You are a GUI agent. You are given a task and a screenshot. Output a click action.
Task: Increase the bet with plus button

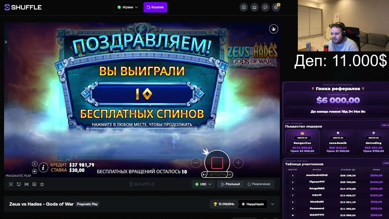[x=238, y=163]
